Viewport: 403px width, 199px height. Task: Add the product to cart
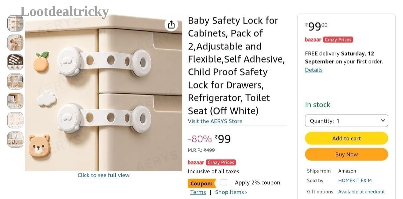click(347, 138)
